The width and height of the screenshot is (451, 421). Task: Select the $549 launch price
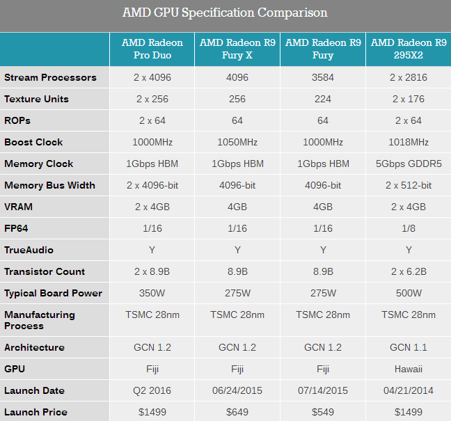click(323, 412)
